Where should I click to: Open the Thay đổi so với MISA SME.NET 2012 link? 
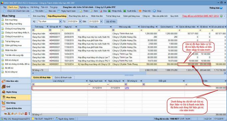tap(200, 16)
